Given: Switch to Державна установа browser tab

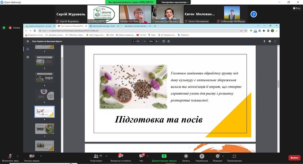Looking at the screenshot, I should (136, 26).
